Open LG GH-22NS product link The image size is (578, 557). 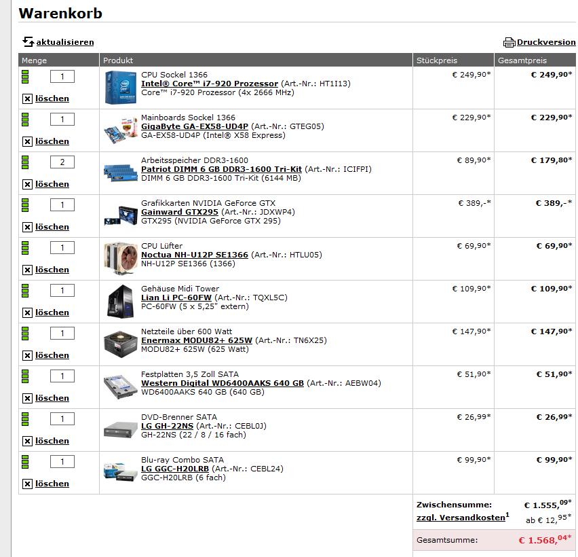point(167,427)
